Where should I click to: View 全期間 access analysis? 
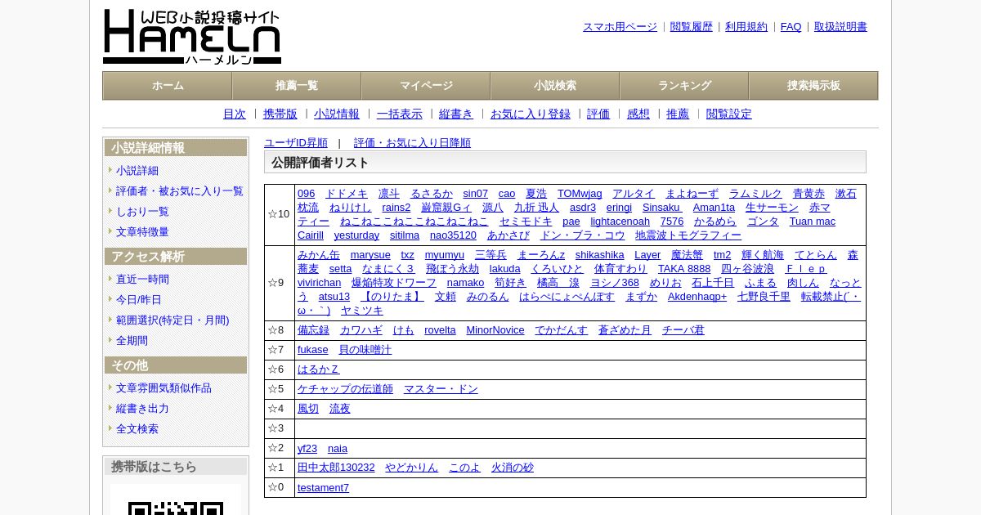pyautogui.click(x=132, y=341)
